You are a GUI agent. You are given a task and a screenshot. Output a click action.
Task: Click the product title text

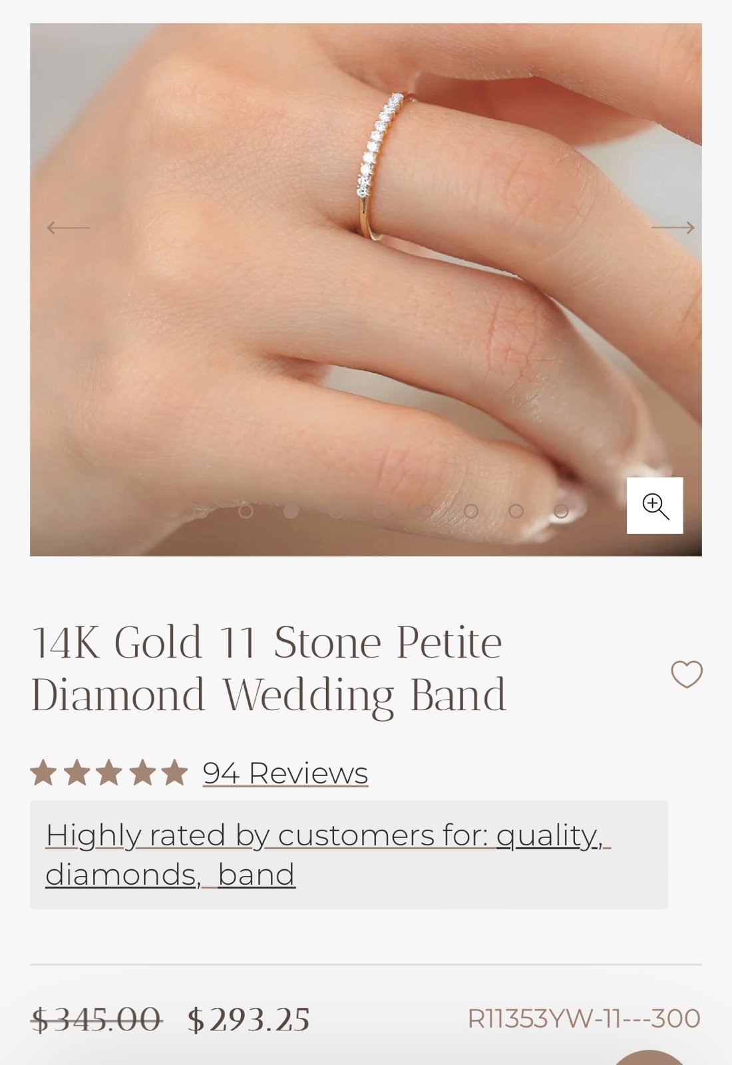coord(269,669)
